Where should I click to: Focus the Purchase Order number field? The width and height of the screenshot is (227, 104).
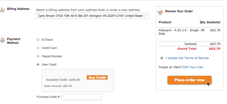[x=81, y=97]
